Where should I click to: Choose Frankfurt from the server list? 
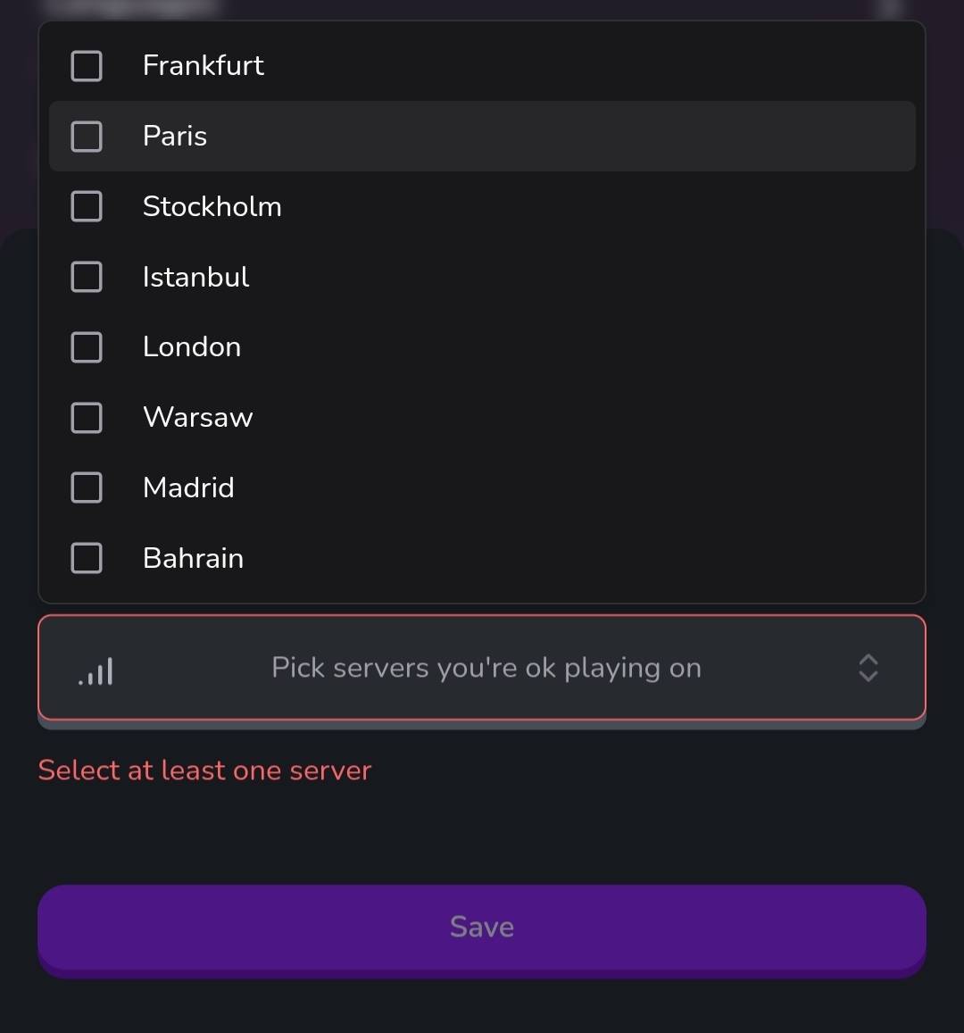pos(204,66)
